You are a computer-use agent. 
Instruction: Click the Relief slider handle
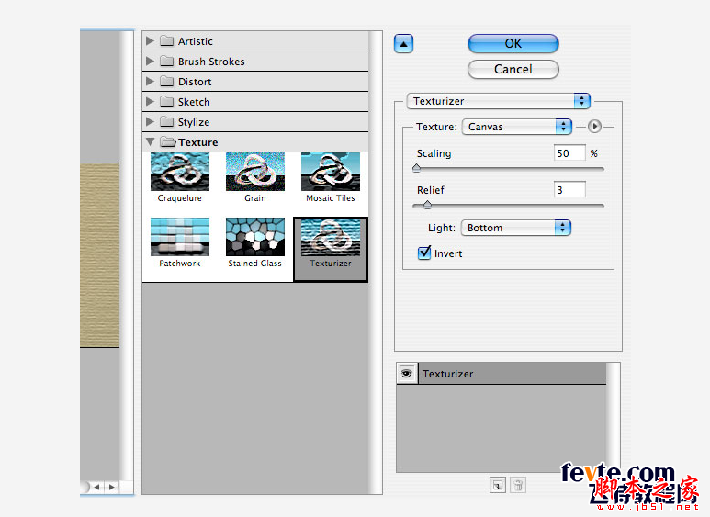[x=427, y=205]
